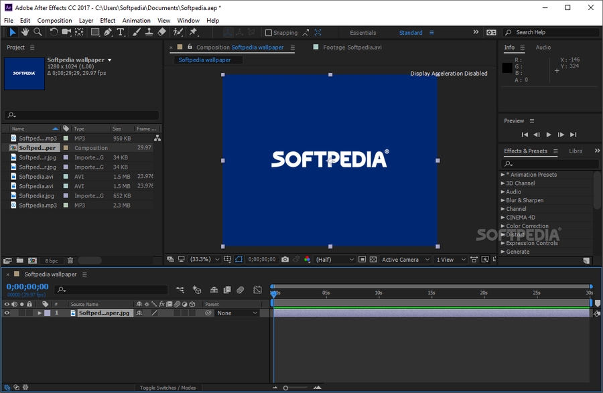
Task: Open the Composition menu
Action: [x=54, y=21]
